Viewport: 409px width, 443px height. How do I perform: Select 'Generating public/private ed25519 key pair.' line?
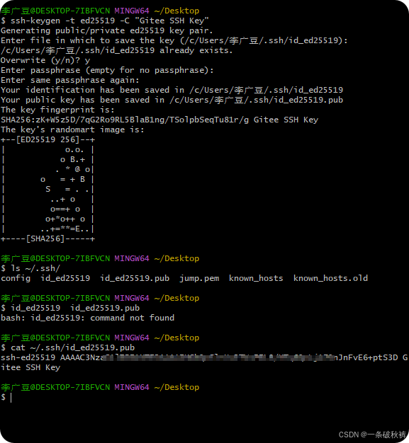pos(107,30)
